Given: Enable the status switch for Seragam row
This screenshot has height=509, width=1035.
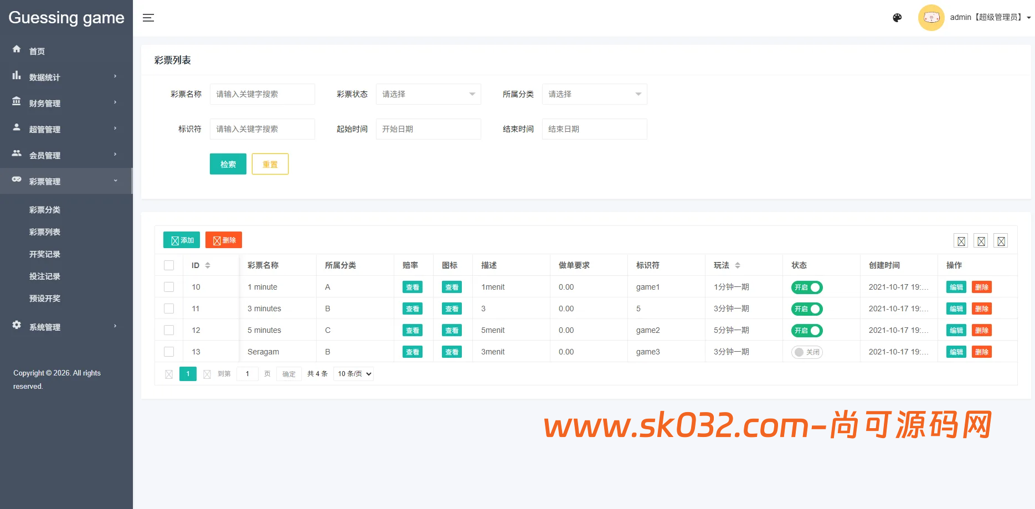Looking at the screenshot, I should [807, 352].
